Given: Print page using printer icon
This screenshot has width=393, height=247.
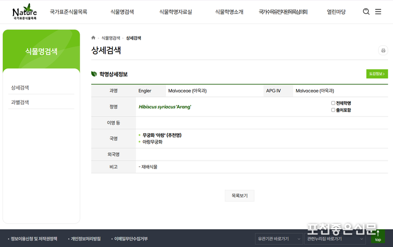Looking at the screenshot, I should [x=383, y=51].
